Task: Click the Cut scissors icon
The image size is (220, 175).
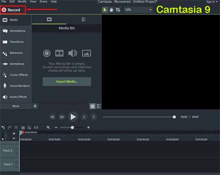Action: (x=16, y=128)
